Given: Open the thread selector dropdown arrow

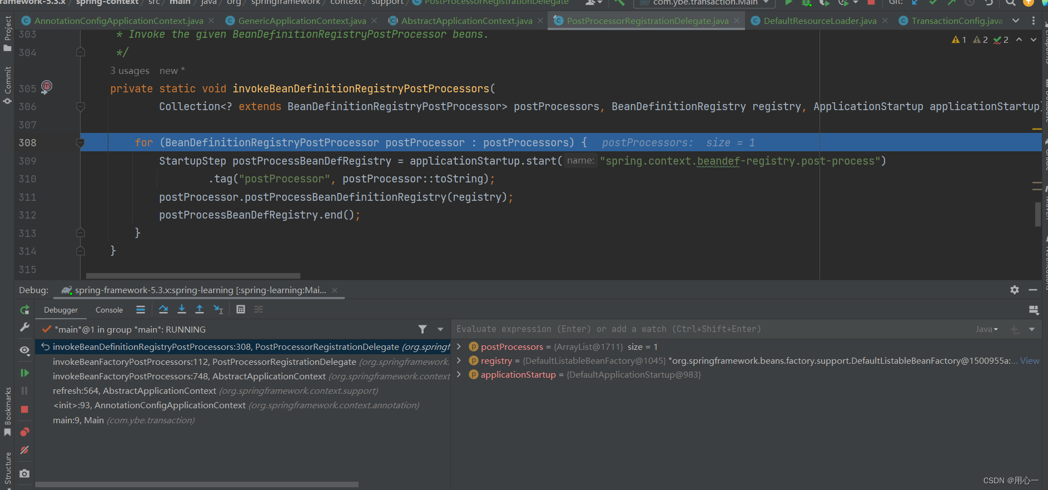Looking at the screenshot, I should (x=440, y=329).
